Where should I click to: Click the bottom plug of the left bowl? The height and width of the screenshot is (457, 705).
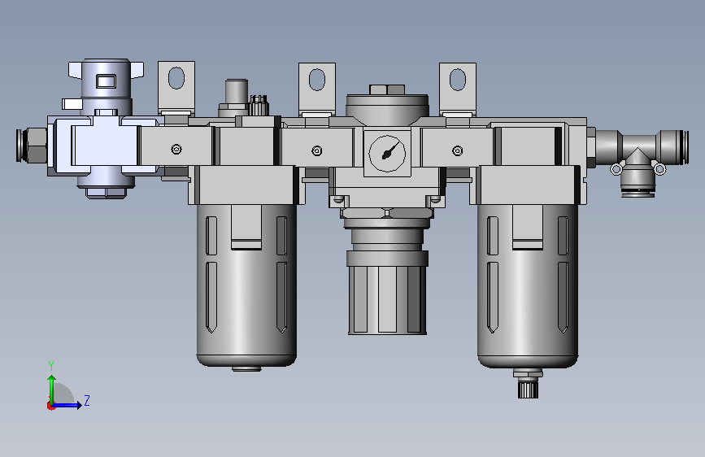click(x=246, y=369)
